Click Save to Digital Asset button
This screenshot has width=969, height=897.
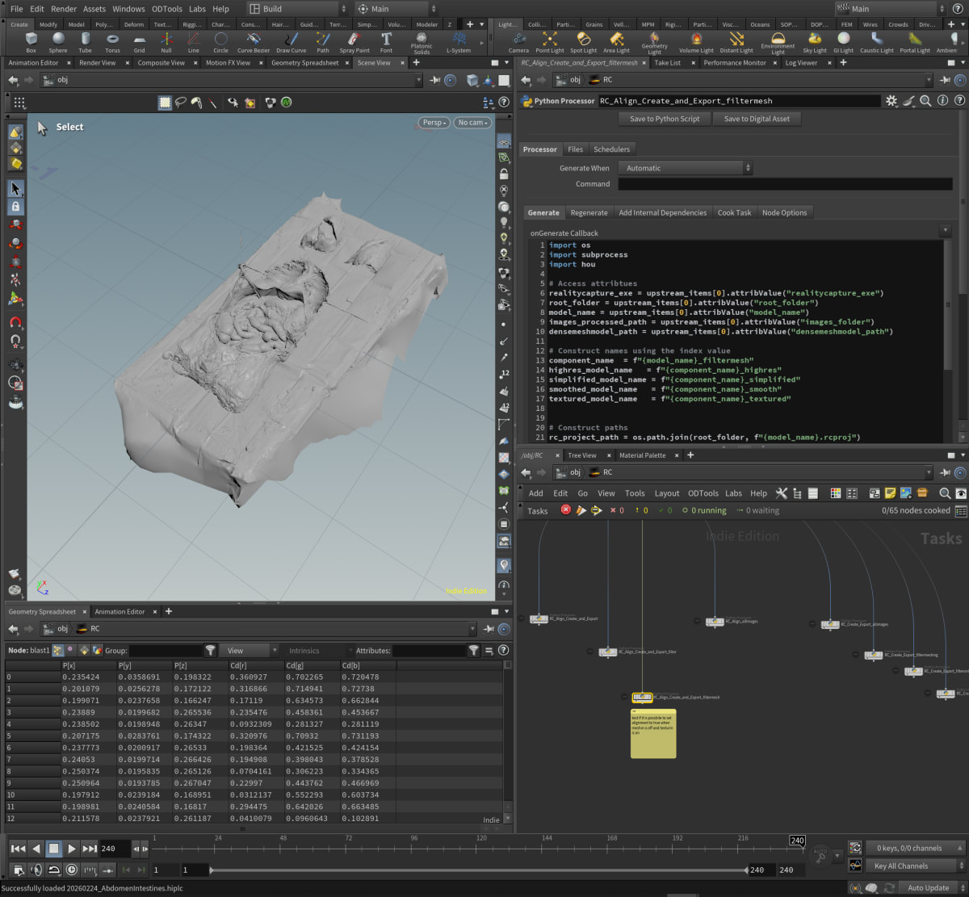click(x=757, y=119)
